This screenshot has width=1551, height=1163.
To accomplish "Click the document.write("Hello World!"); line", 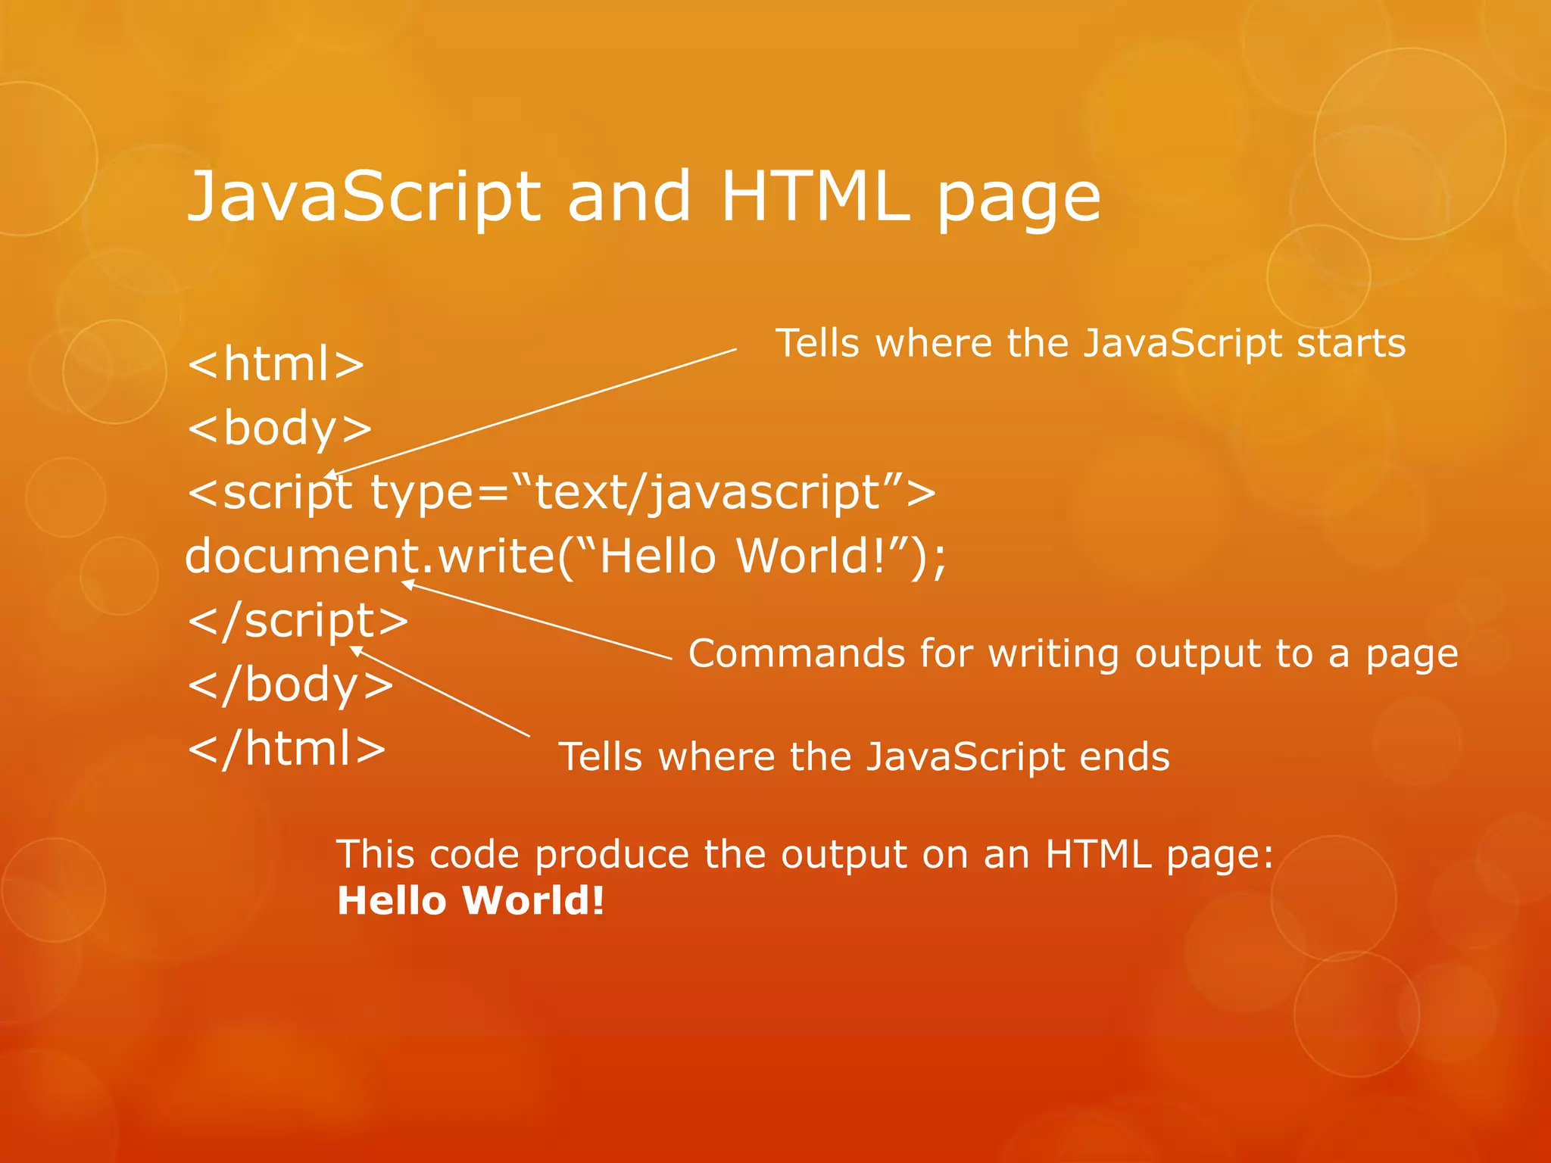I will (566, 557).
